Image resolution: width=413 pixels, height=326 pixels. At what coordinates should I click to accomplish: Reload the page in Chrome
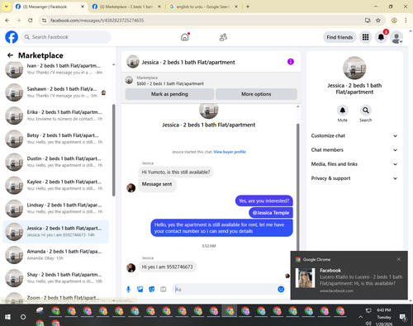coord(31,20)
